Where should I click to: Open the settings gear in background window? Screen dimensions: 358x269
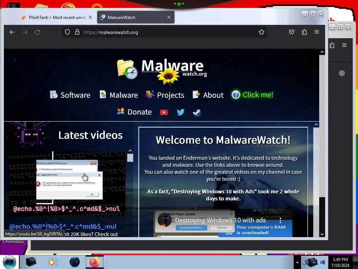click(x=342, y=73)
